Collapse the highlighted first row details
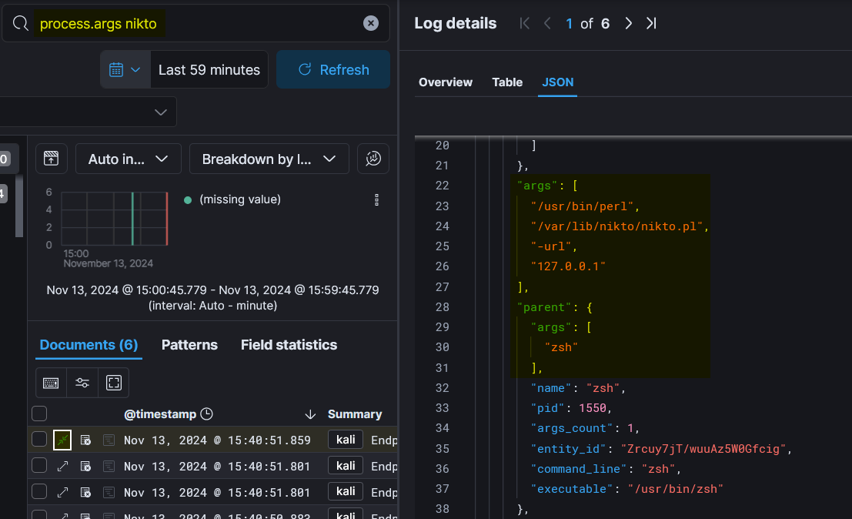The image size is (852, 519). 62,440
